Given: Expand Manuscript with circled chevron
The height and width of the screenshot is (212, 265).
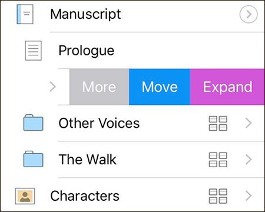Looking at the screenshot, I should 249,14.
